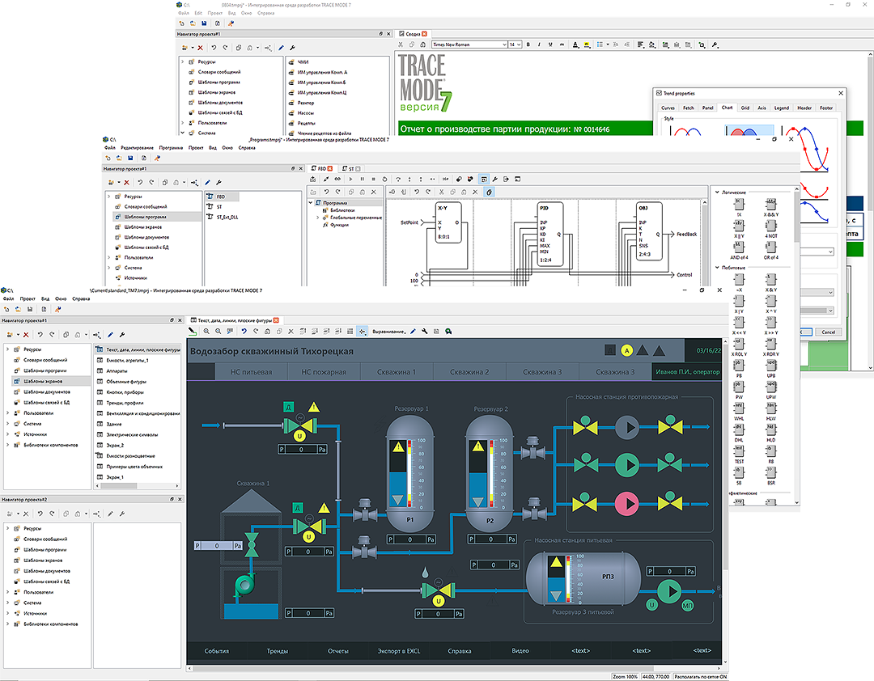Open the Выравнивание alignment dropdown
The height and width of the screenshot is (681, 874).
point(389,332)
